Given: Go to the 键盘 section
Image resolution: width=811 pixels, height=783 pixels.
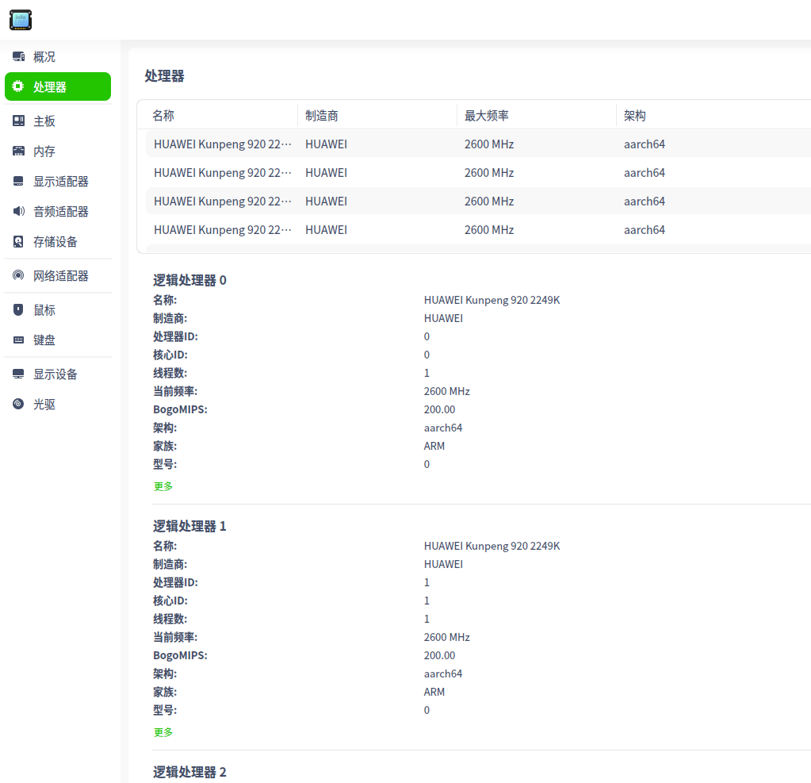Looking at the screenshot, I should tap(57, 340).
